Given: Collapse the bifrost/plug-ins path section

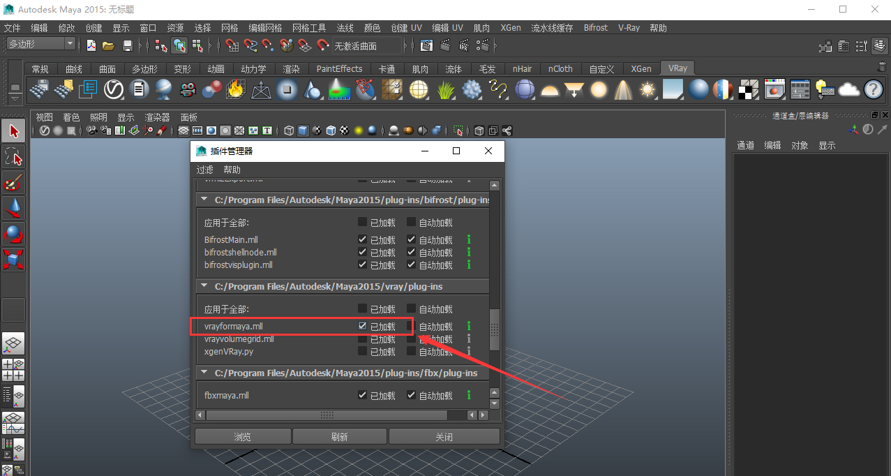Looking at the screenshot, I should (204, 200).
